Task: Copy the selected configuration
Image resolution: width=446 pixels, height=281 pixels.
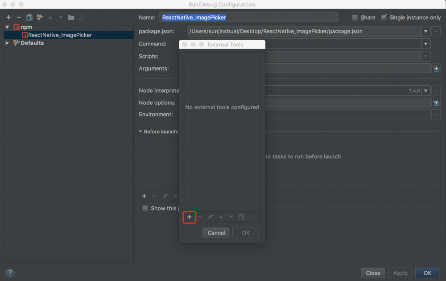Action: (29, 17)
